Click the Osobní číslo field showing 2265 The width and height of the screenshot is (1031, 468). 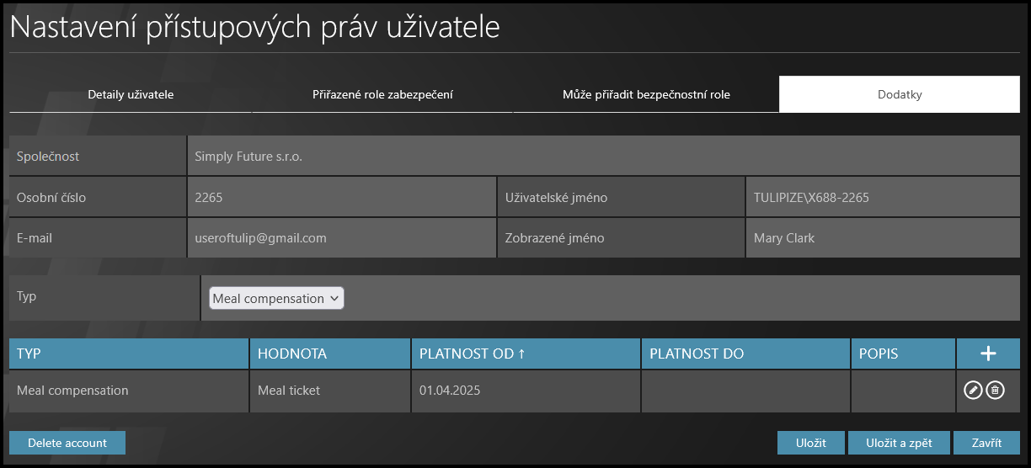click(x=341, y=198)
